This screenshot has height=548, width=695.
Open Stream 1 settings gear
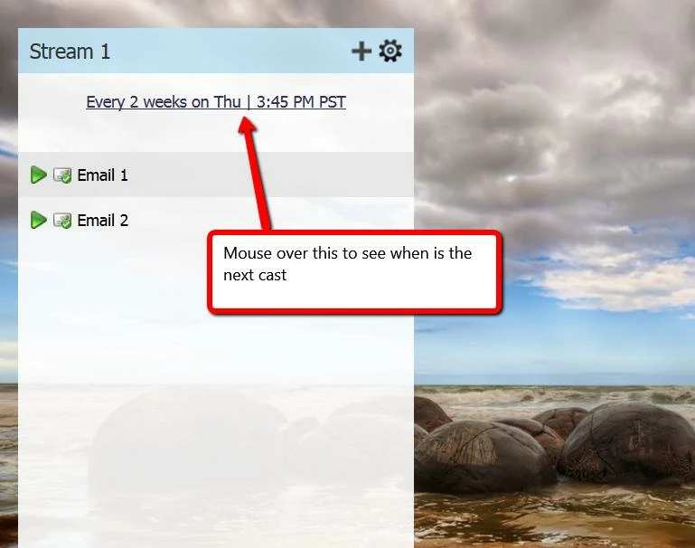point(390,51)
